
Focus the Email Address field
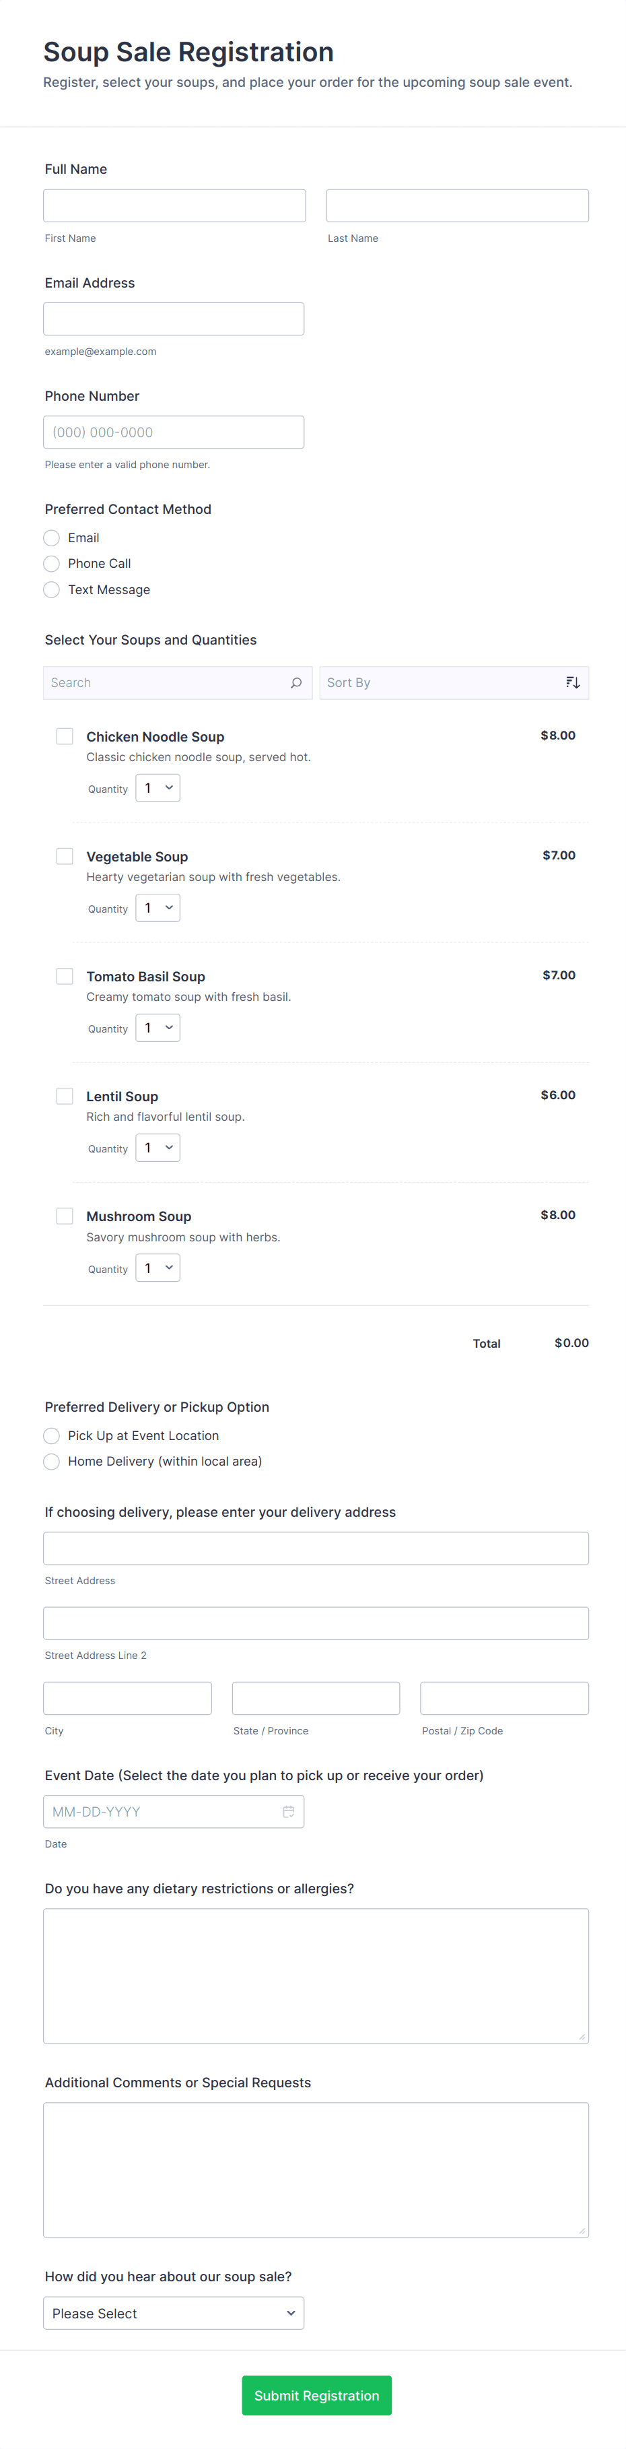coord(174,319)
